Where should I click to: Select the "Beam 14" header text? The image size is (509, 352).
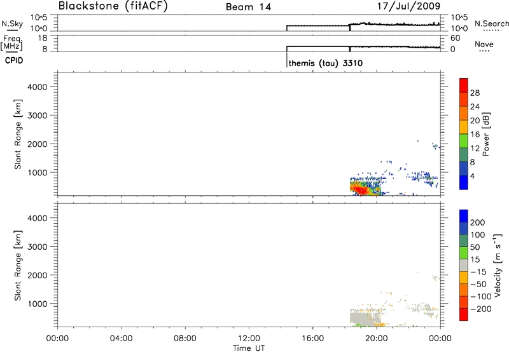tap(248, 7)
